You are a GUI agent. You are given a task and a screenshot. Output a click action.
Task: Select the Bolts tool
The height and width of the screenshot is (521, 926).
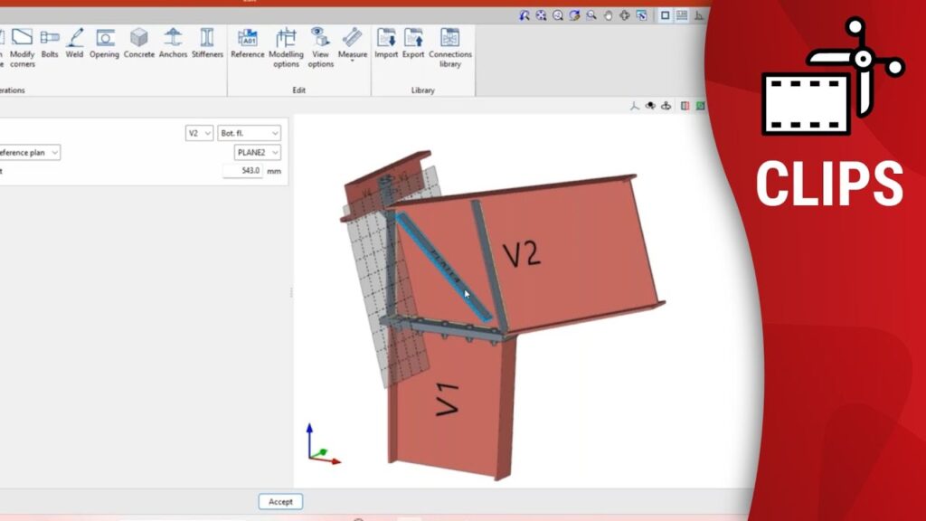50,43
